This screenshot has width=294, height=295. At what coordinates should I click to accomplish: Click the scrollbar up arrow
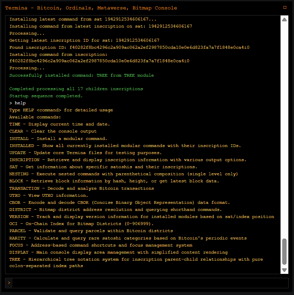(x=284, y=20)
